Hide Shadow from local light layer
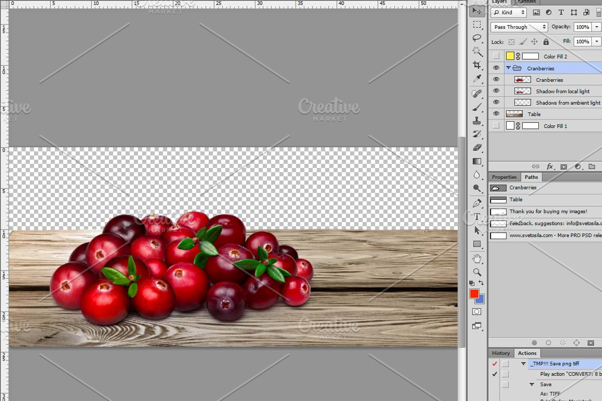 click(x=496, y=91)
